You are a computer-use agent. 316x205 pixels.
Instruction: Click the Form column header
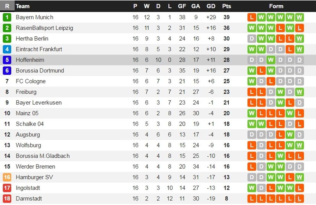(x=276, y=6)
